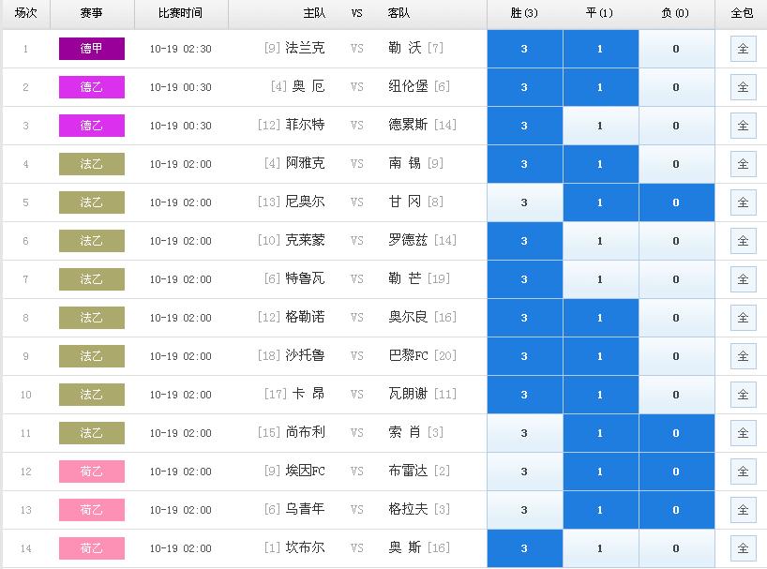Click the 德甲 league tag in row 1
Viewport: 767px width, 569px height.
pyautogui.click(x=92, y=49)
